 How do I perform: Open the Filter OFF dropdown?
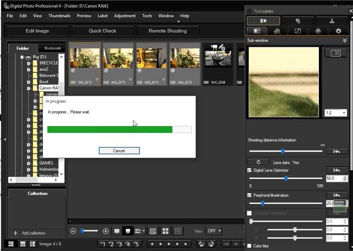pos(213,231)
